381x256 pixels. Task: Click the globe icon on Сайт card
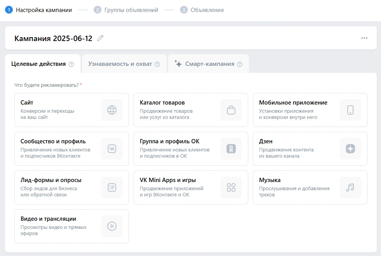click(112, 110)
